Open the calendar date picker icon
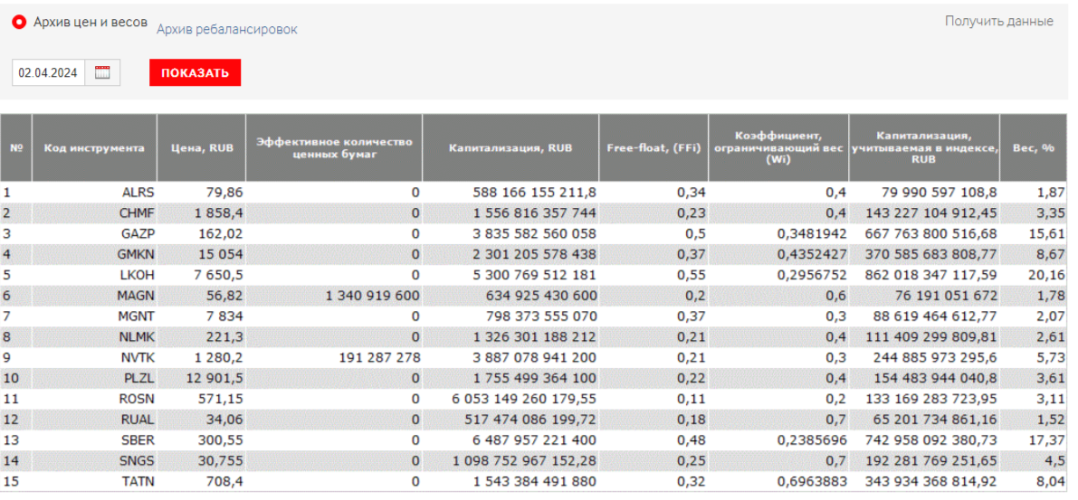The image size is (1078, 500). pos(102,73)
